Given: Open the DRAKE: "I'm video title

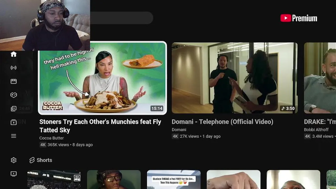Looking at the screenshot, I should (320, 122).
